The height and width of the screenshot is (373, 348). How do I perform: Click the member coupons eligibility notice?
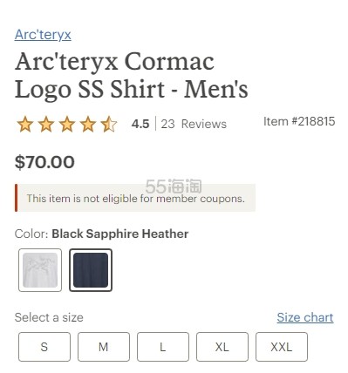(135, 198)
